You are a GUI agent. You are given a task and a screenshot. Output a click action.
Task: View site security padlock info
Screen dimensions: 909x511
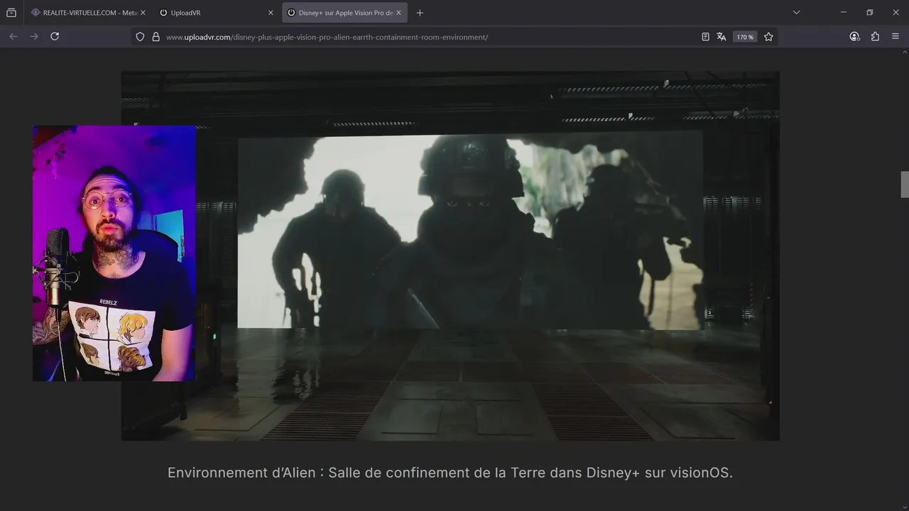coord(156,37)
